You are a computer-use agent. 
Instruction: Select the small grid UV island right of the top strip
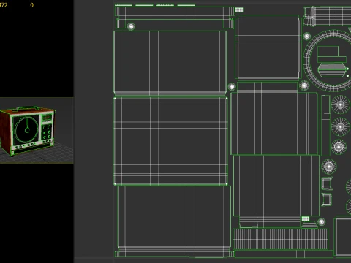239,9
